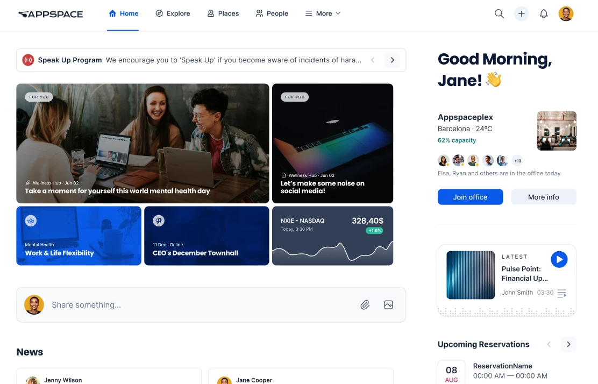This screenshot has width=598, height=384.
Task: Show next upcoming reservation
Action: coord(568,344)
